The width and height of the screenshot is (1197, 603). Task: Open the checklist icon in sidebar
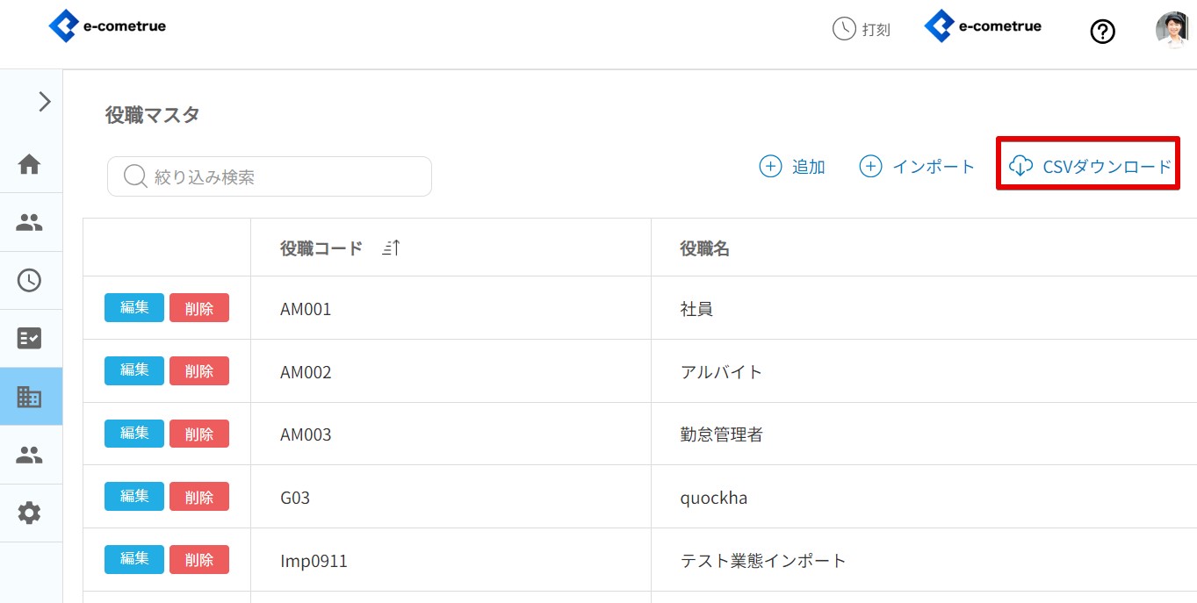30,338
